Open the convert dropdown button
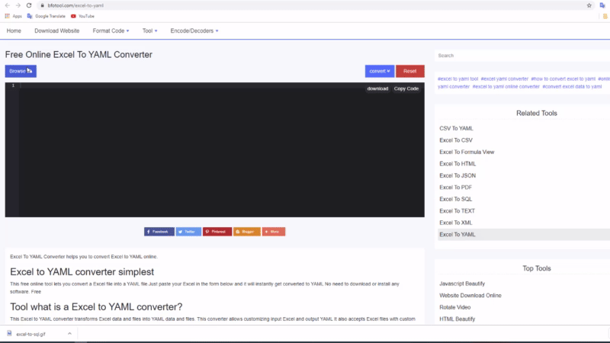The height and width of the screenshot is (343, 610). 379,71
